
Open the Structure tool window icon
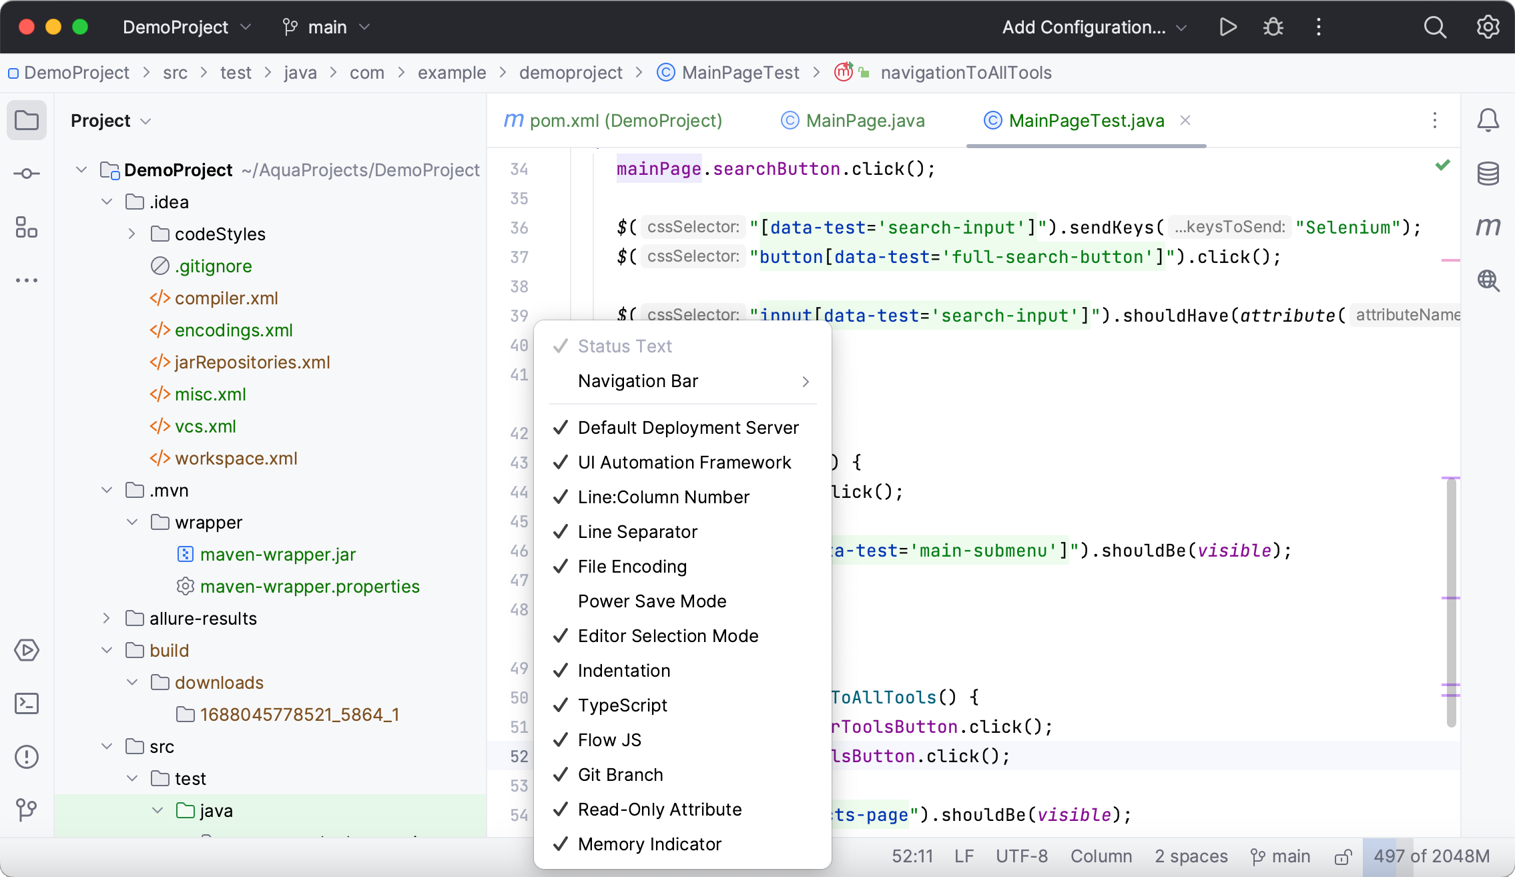[x=27, y=227]
